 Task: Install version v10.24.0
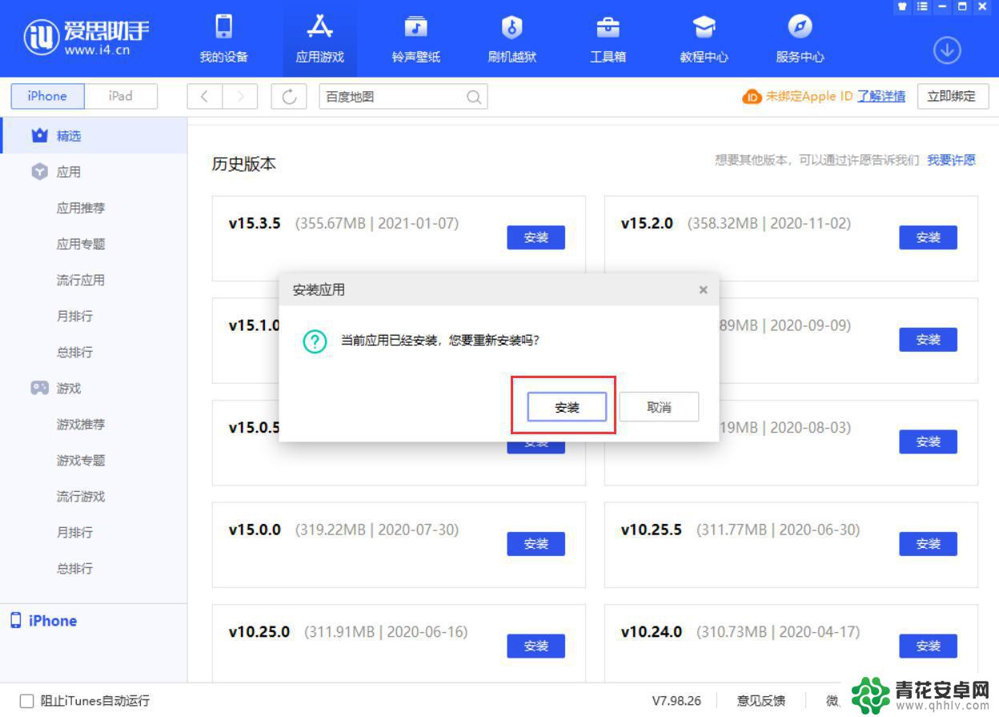[x=928, y=646]
